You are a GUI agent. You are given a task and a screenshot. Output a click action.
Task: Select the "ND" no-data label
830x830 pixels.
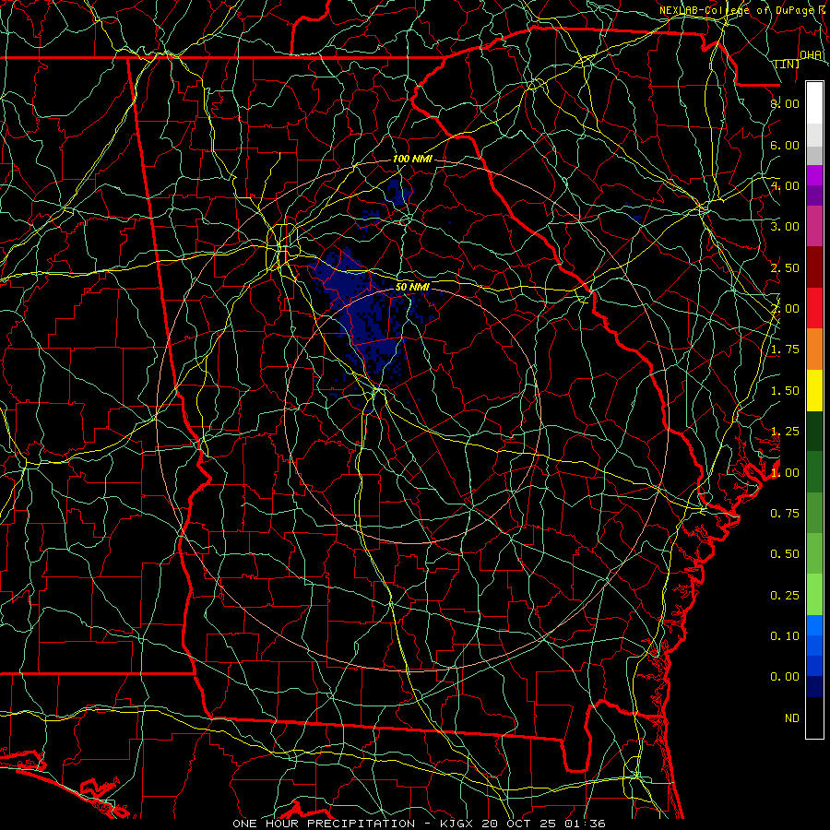click(792, 718)
